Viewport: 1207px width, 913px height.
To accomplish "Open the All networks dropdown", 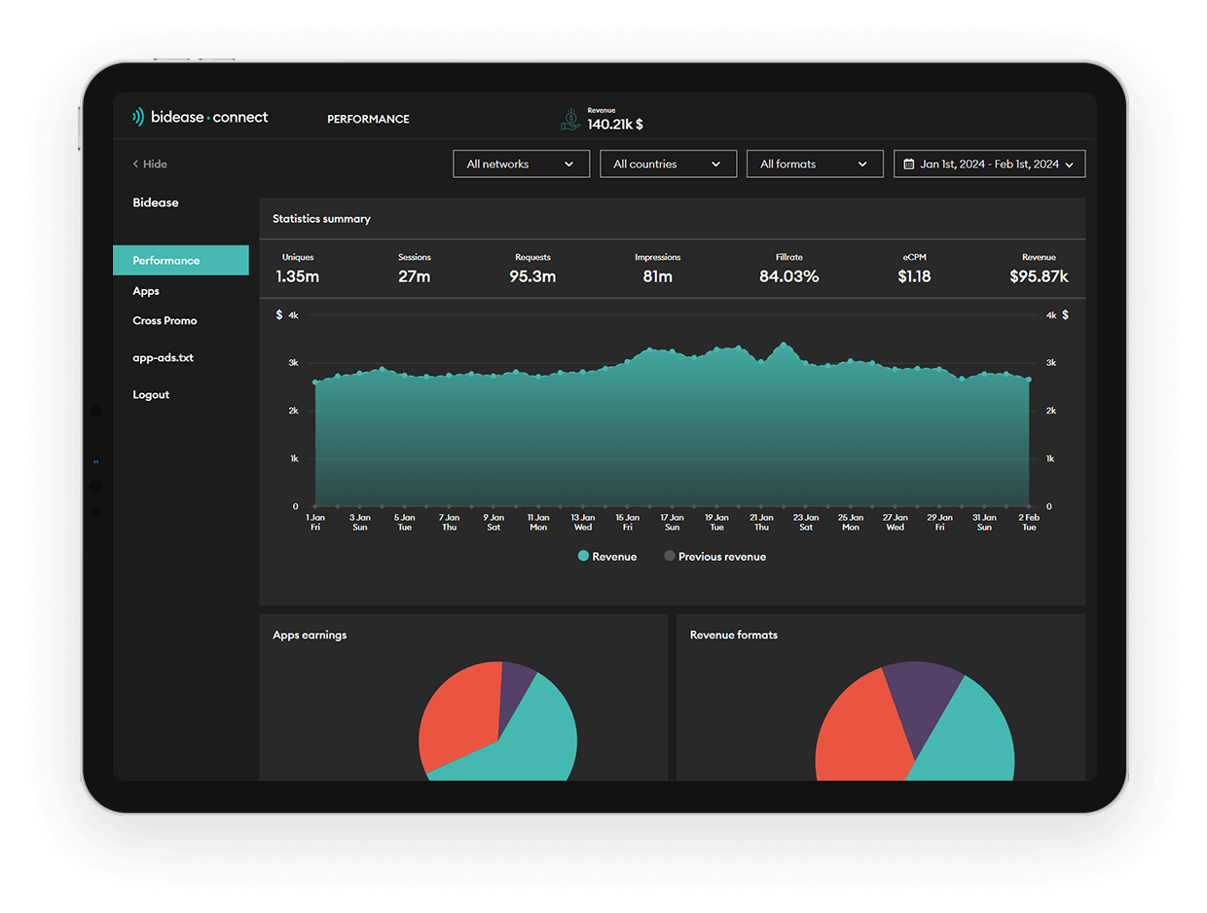I will coord(521,164).
